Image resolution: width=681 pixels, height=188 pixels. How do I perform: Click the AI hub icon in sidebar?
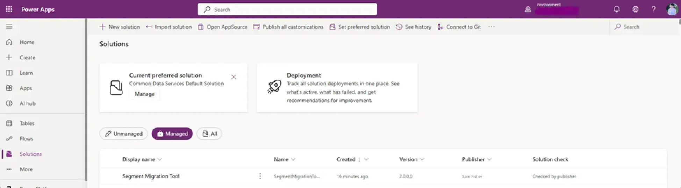click(9, 103)
